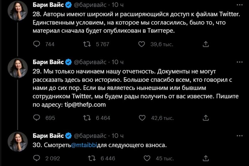Reply to tweet 30 with 2 092 replies
Screen dimensions: 249x166
36,158
